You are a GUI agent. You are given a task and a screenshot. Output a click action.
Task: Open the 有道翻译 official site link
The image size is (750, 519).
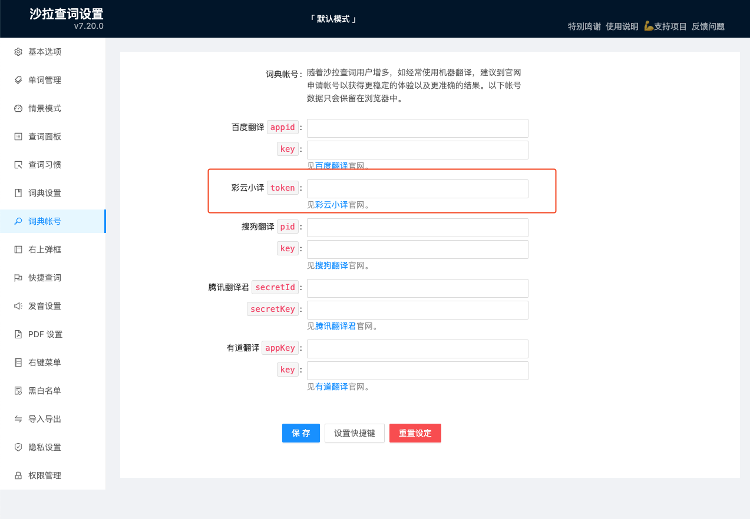tap(332, 387)
